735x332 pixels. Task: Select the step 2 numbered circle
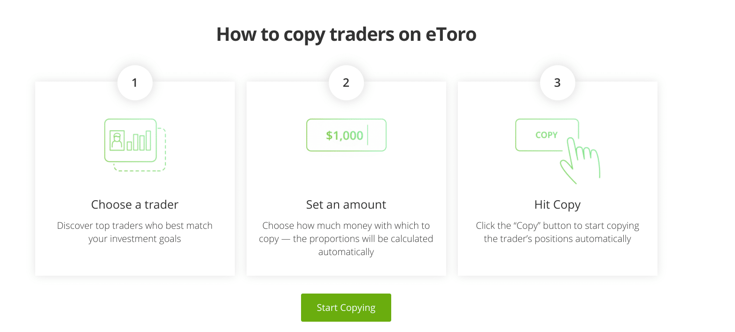tap(346, 83)
